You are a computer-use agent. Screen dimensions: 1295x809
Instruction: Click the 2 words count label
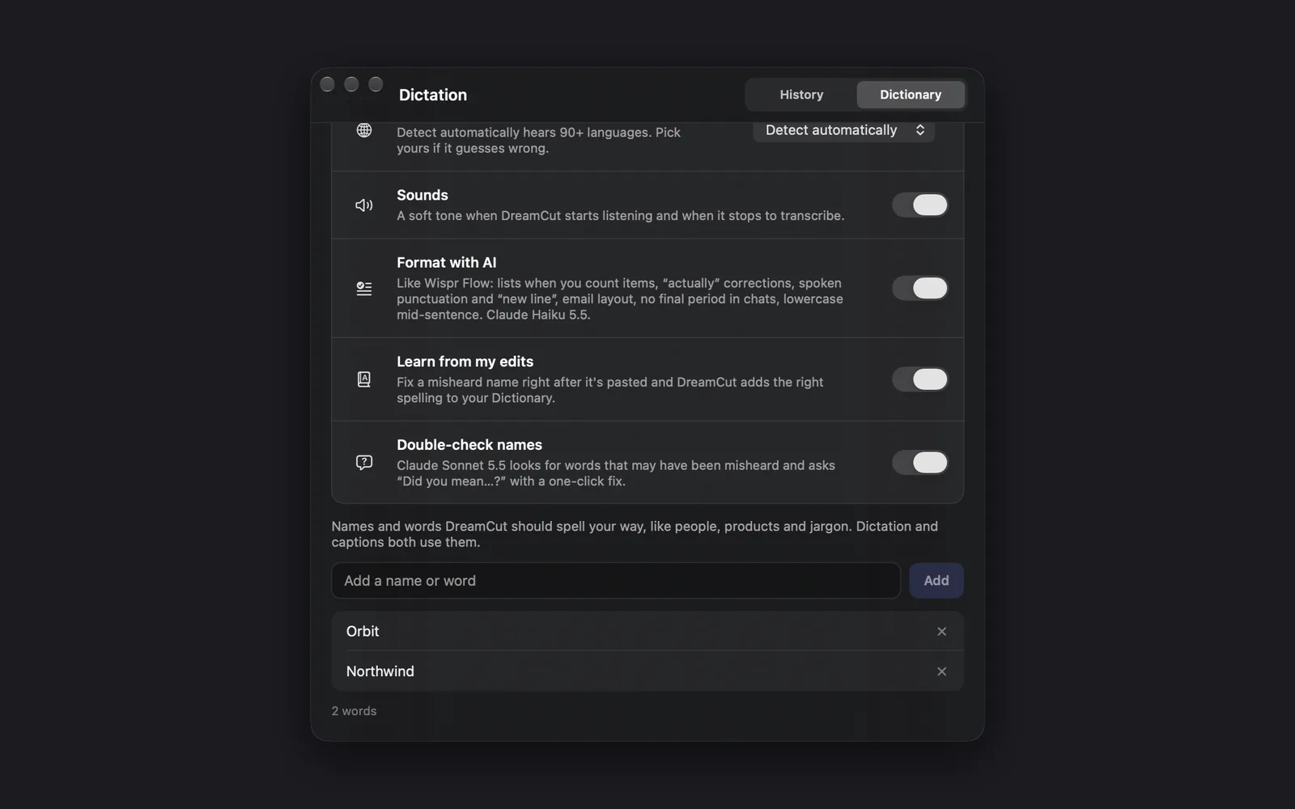tap(354, 711)
